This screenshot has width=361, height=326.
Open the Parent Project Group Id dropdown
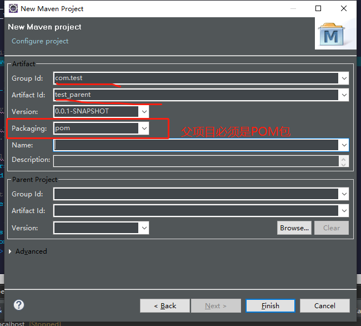pyautogui.click(x=344, y=194)
